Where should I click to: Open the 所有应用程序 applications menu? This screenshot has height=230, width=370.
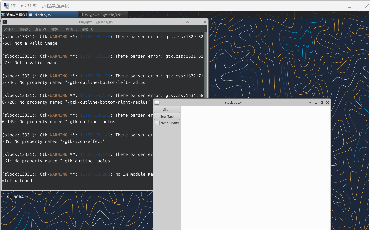point(14,15)
